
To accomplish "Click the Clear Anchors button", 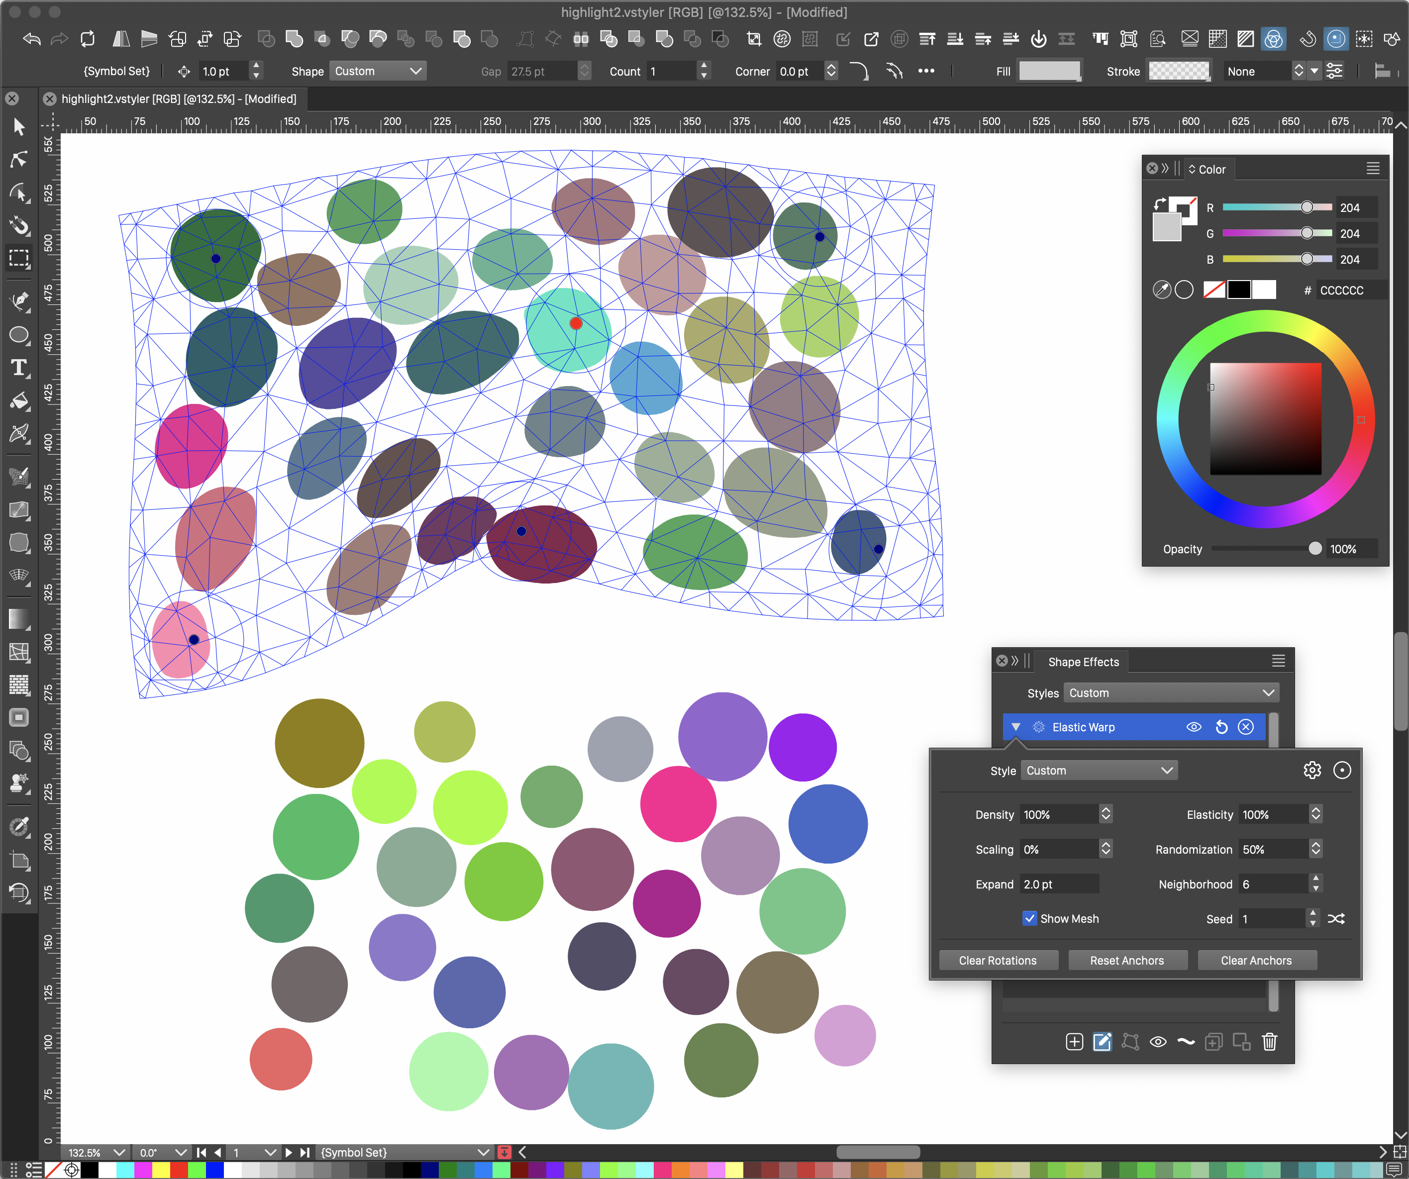I will 1256,960.
